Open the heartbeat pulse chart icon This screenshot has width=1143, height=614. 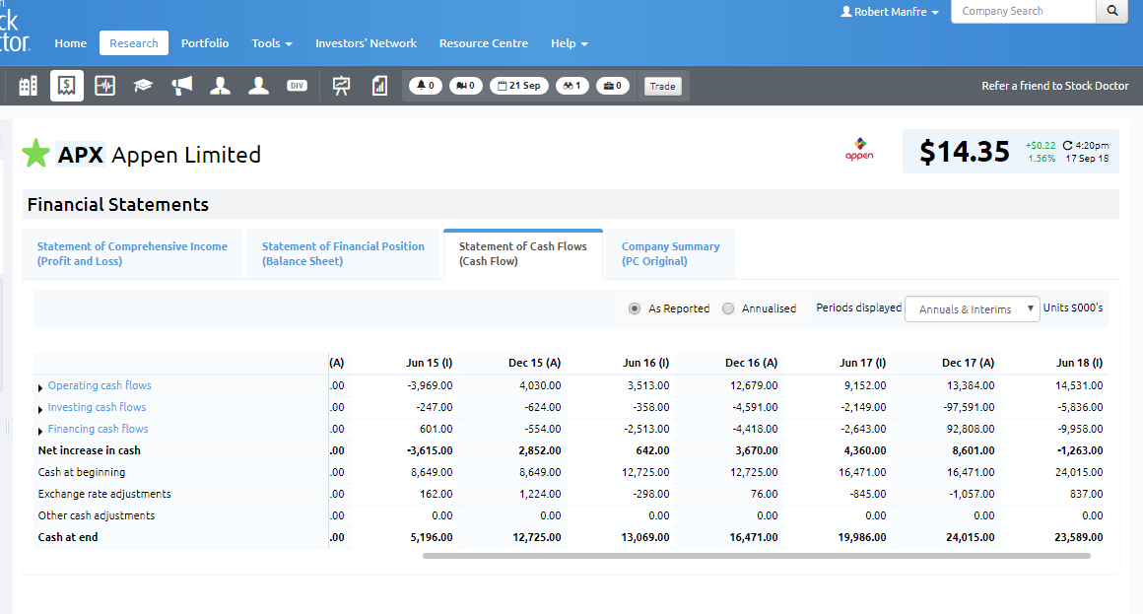105,86
